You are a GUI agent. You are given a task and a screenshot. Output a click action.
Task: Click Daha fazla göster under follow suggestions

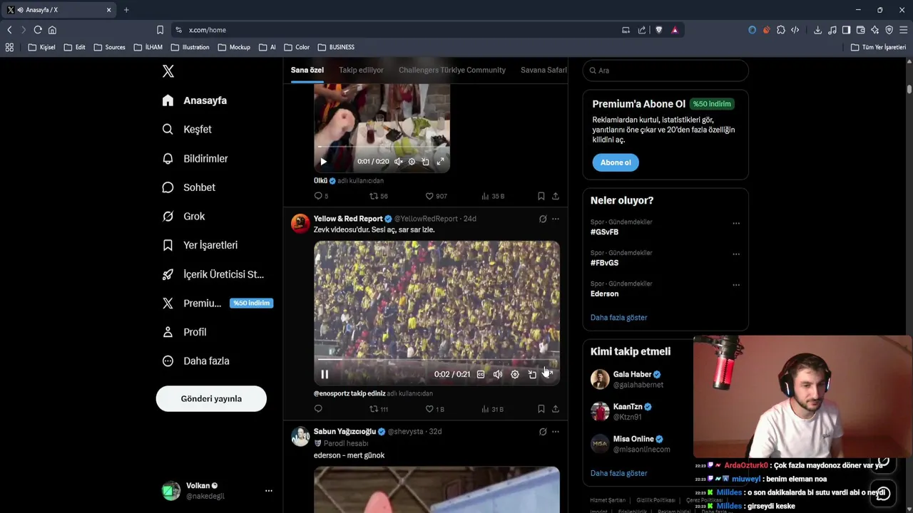[618, 473]
